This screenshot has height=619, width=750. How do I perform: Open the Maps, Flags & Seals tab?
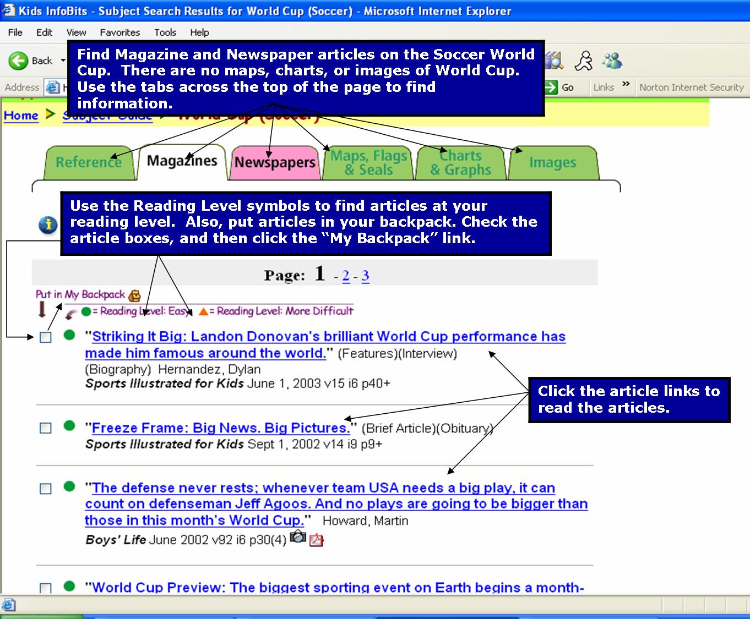(x=368, y=162)
